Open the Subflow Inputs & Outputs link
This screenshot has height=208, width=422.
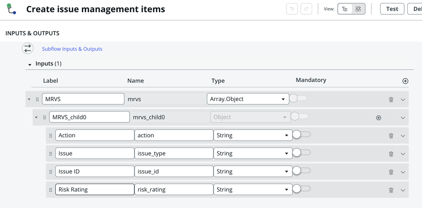click(72, 49)
